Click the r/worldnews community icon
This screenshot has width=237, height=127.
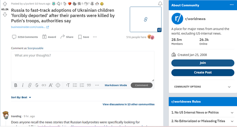(x=177, y=19)
